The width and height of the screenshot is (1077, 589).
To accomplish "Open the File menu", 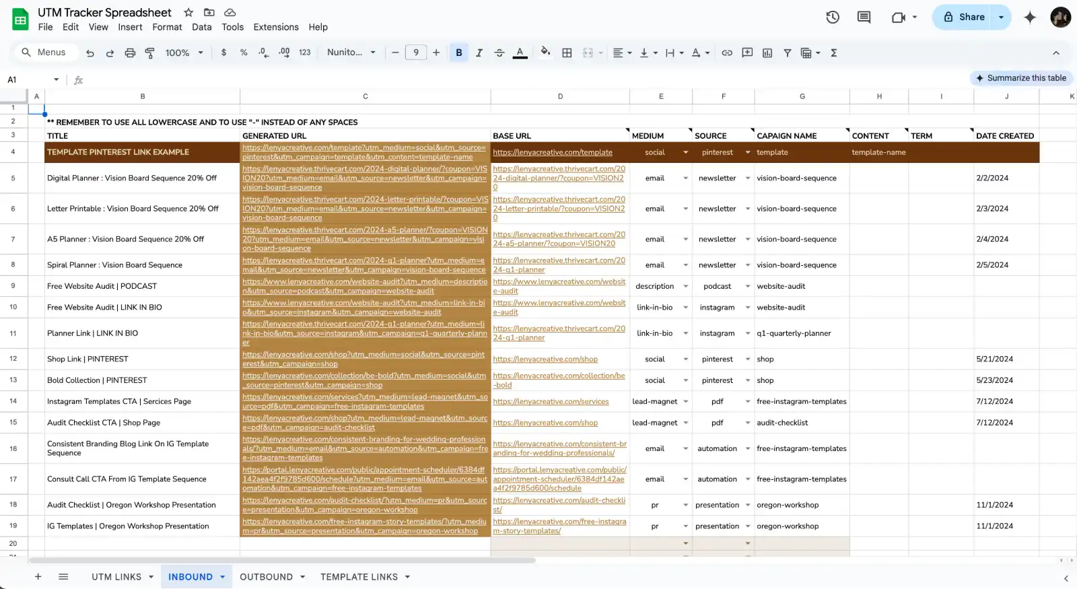I will (45, 27).
